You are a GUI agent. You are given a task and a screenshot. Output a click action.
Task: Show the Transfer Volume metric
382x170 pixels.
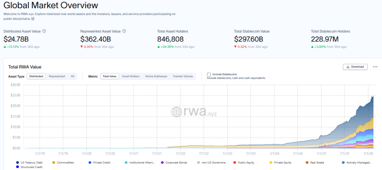click(183, 76)
